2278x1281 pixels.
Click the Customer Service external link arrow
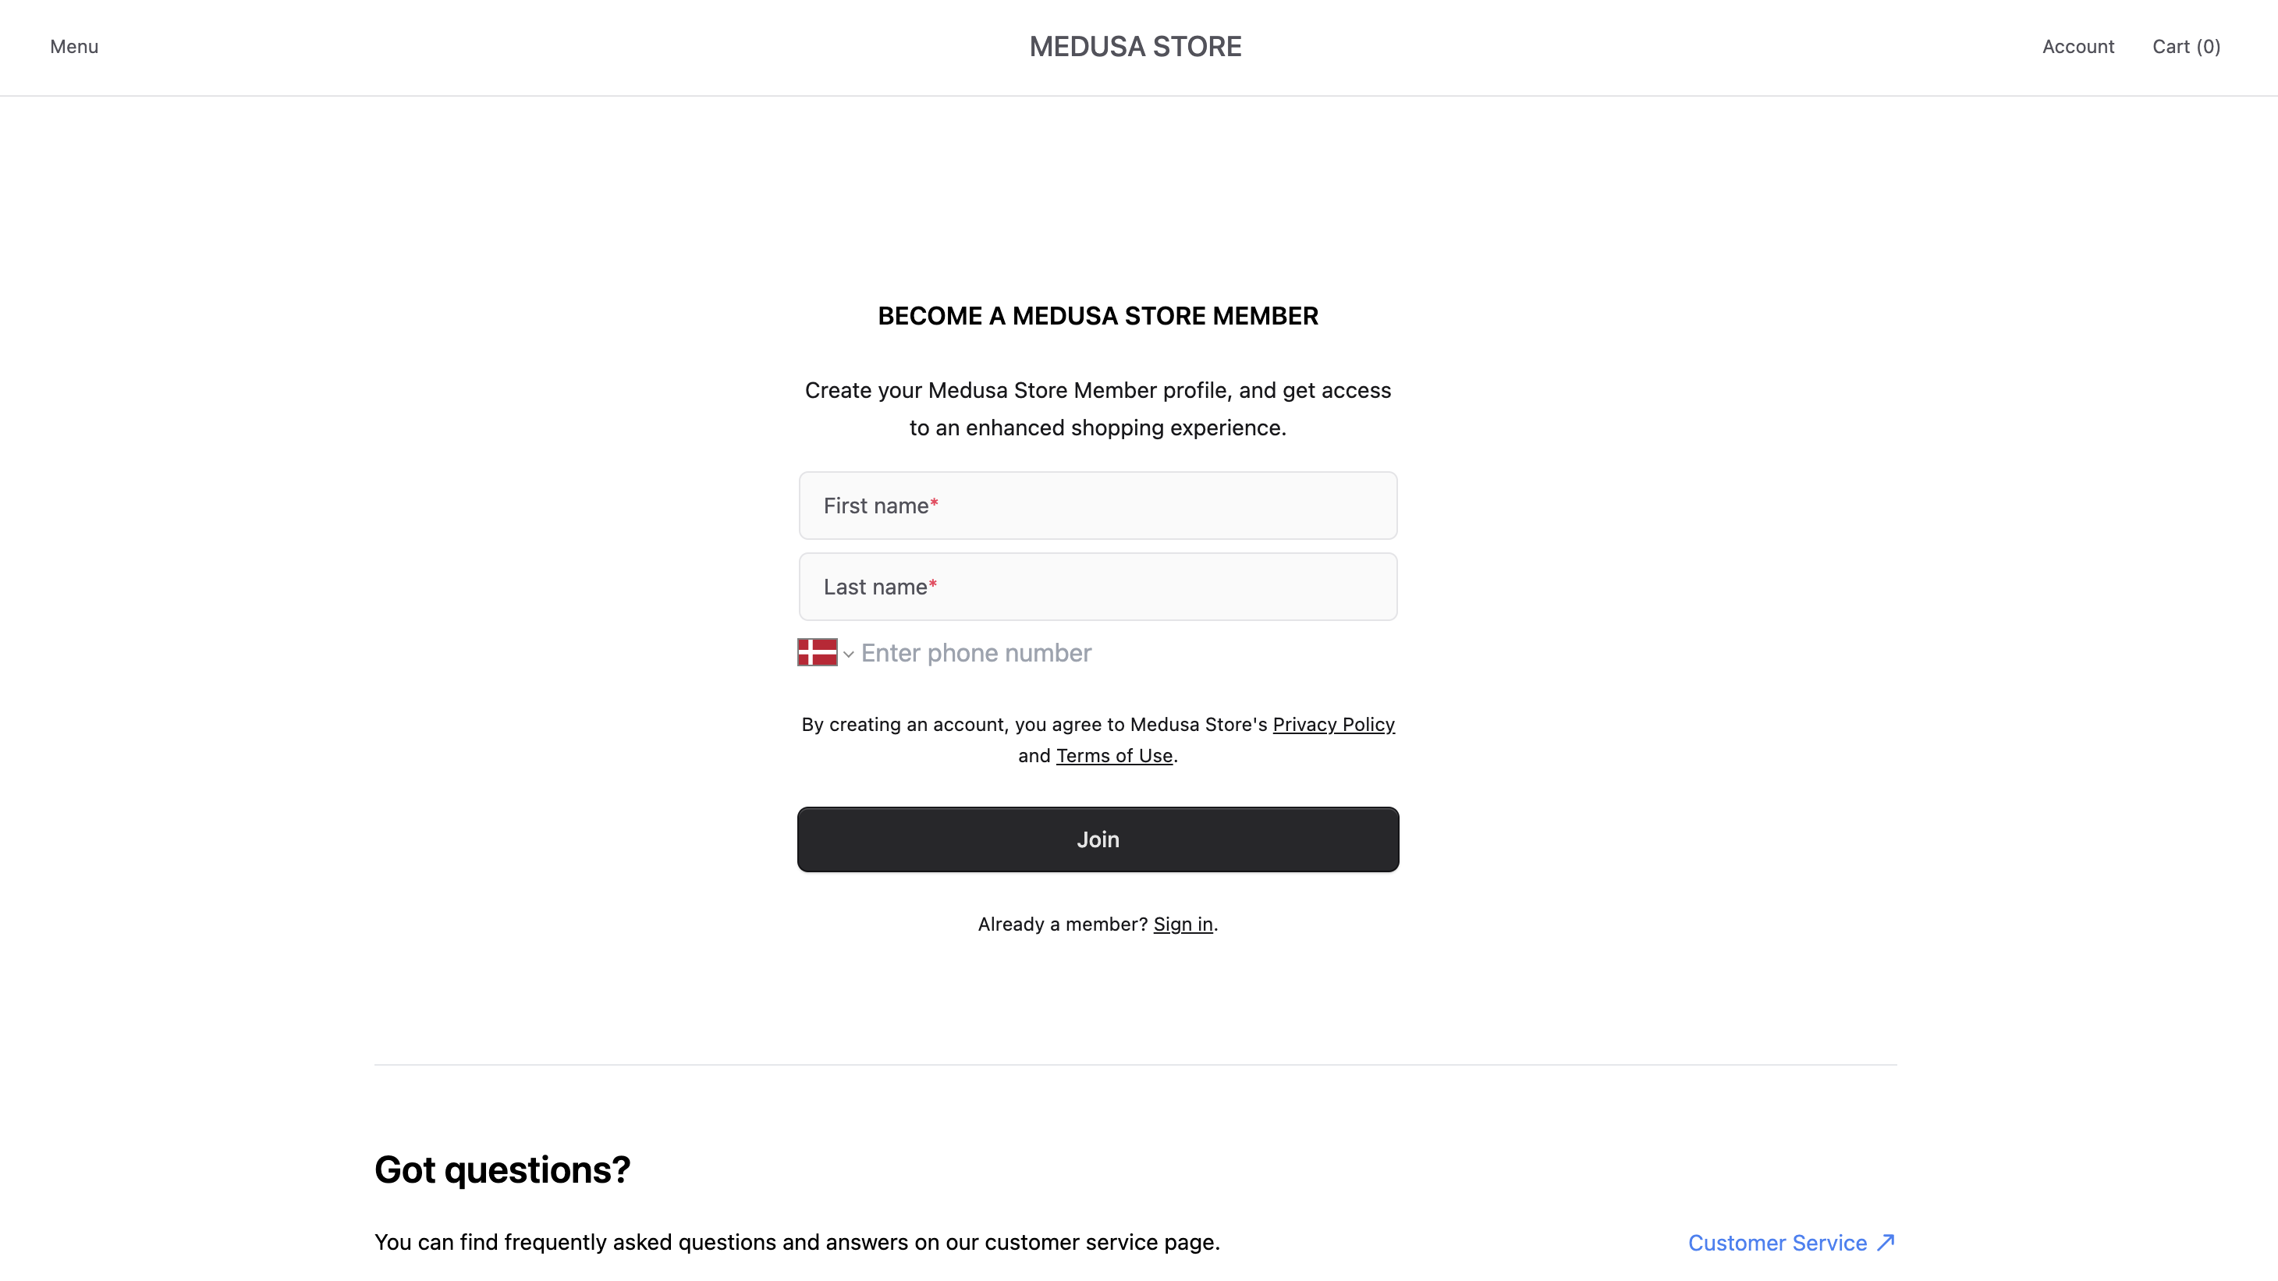tap(1887, 1241)
